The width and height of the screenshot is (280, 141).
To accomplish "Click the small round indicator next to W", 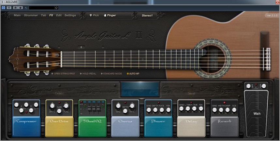I will [x=26, y=8].
